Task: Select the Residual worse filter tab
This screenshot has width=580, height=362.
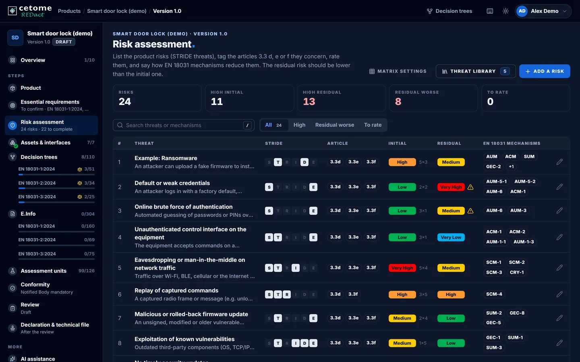Action: pyautogui.click(x=335, y=125)
